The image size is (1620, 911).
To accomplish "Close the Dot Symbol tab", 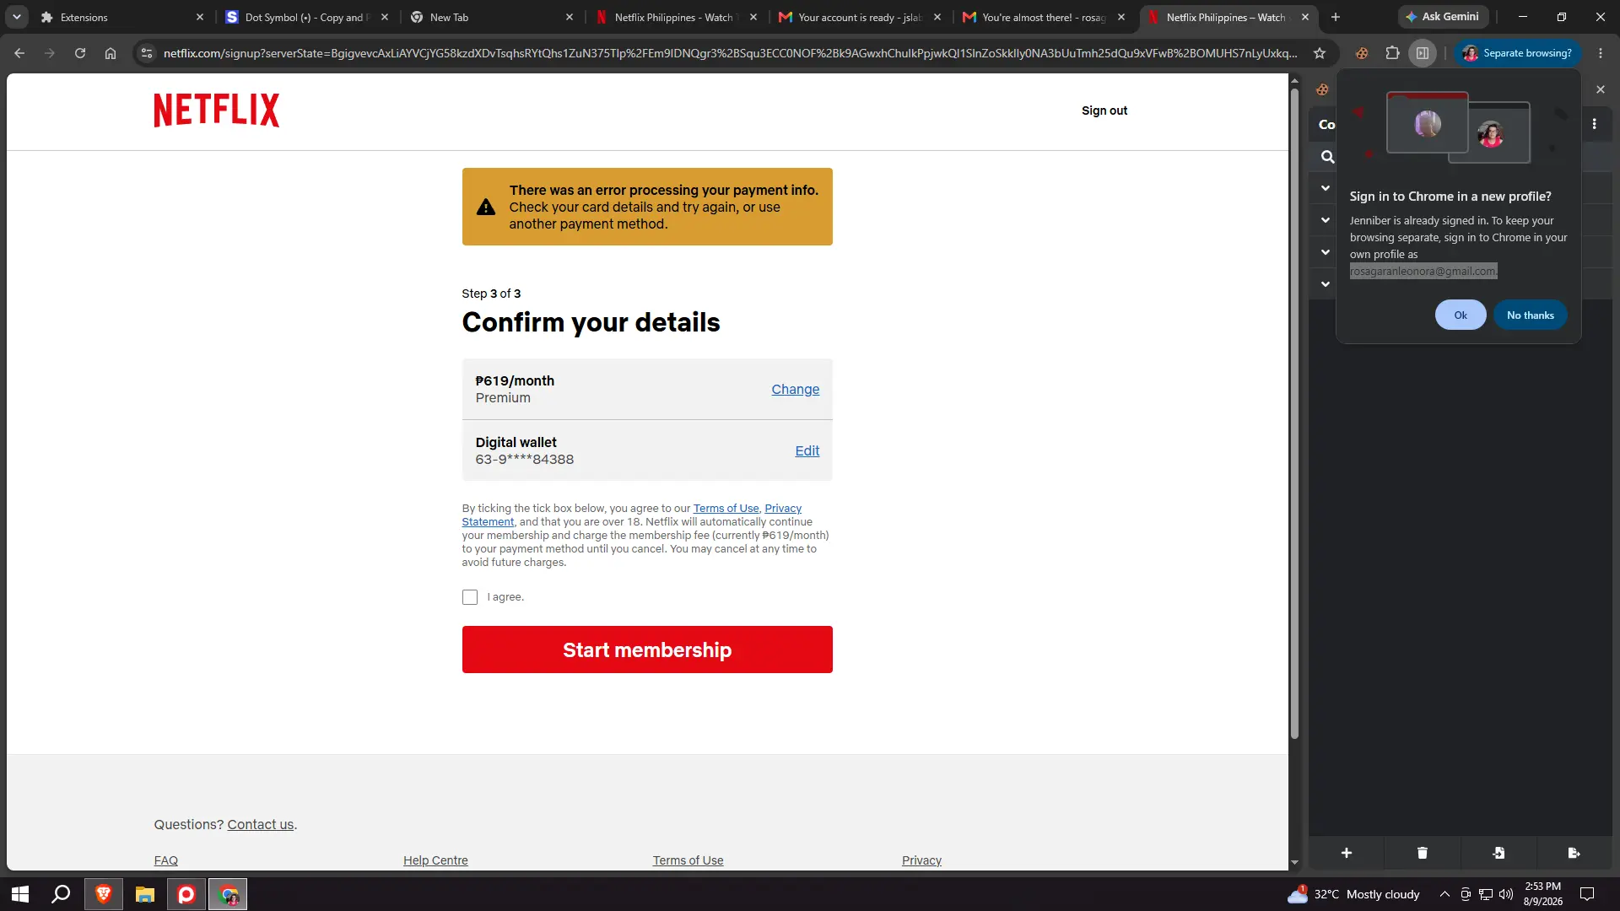I will pos(385,17).
